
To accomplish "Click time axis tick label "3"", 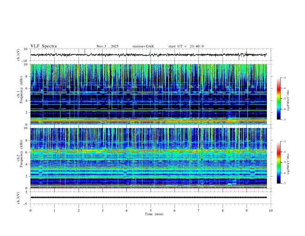I will point(102,211).
